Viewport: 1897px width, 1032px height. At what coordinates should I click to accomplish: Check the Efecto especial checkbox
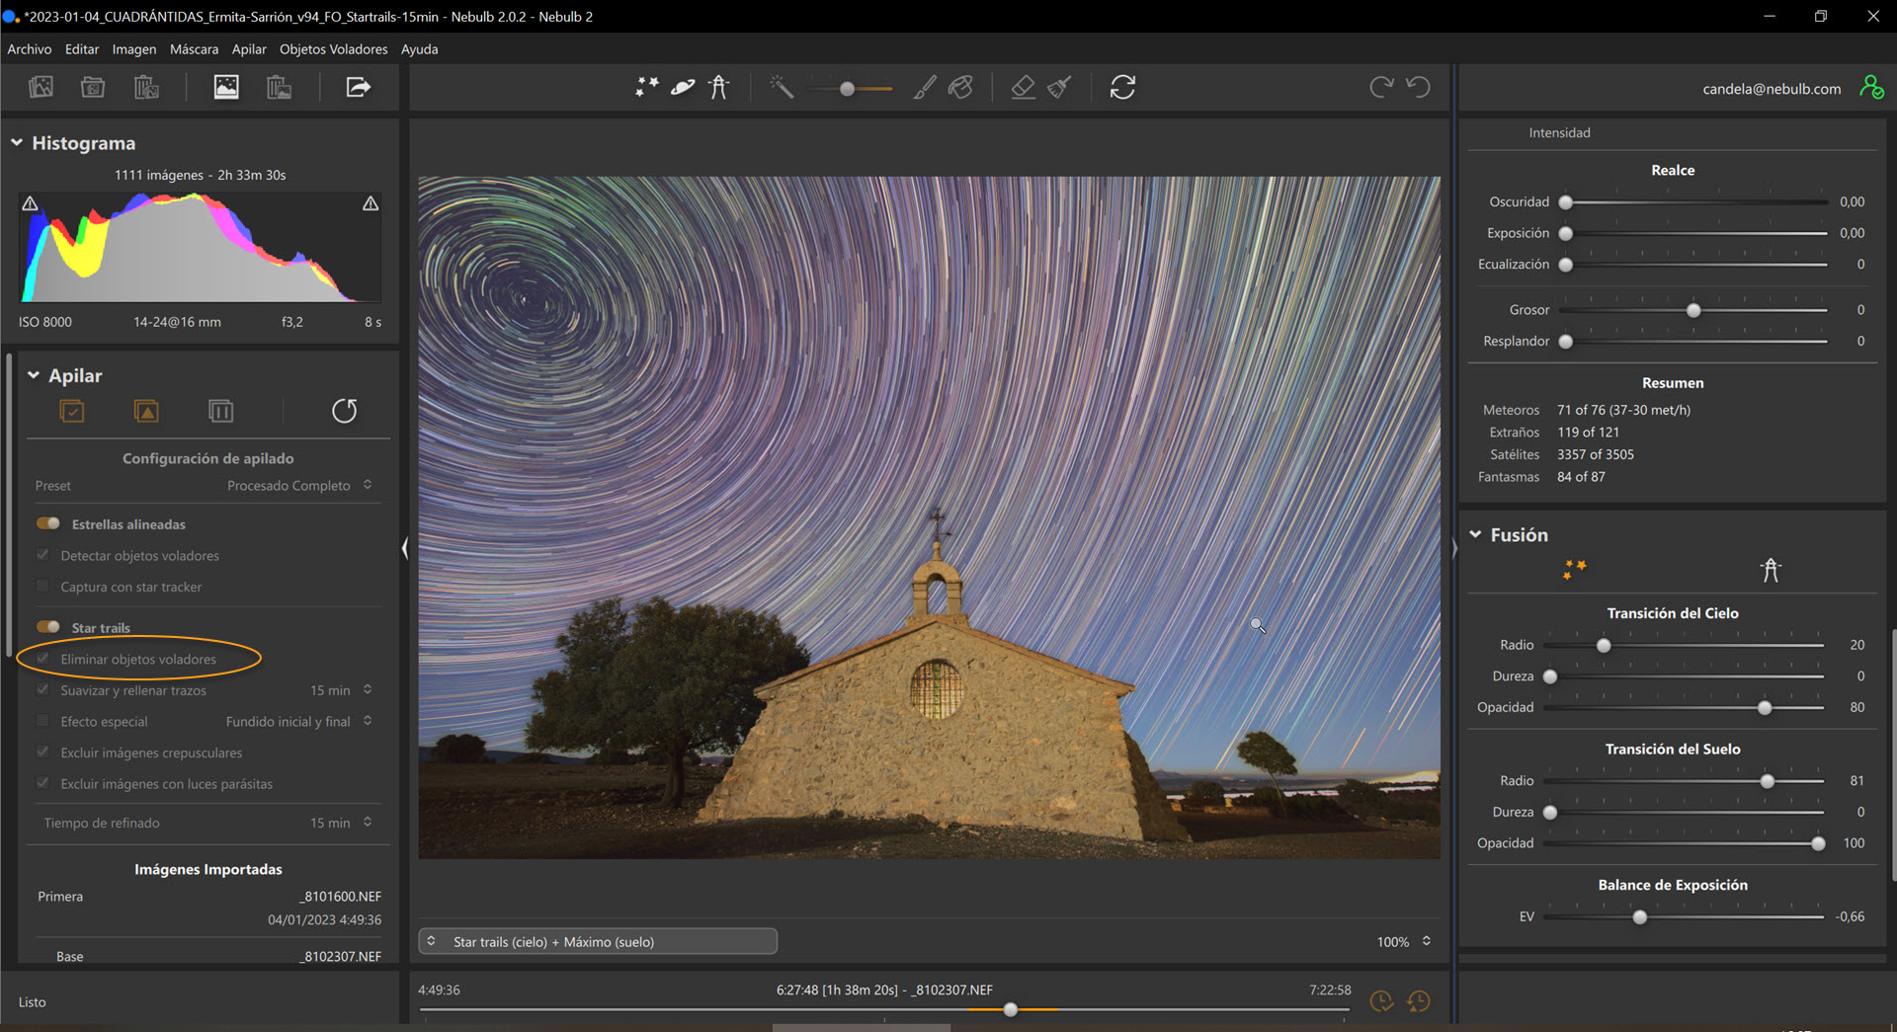(42, 721)
